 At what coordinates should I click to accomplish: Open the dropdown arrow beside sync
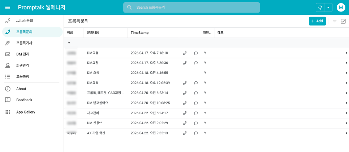(x=328, y=7)
